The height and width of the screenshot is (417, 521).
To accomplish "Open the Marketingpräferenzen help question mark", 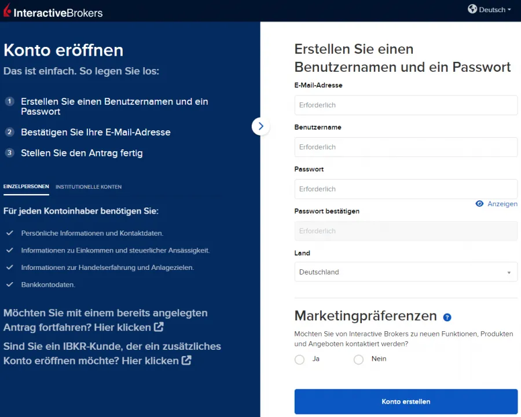I will pyautogui.click(x=447, y=317).
